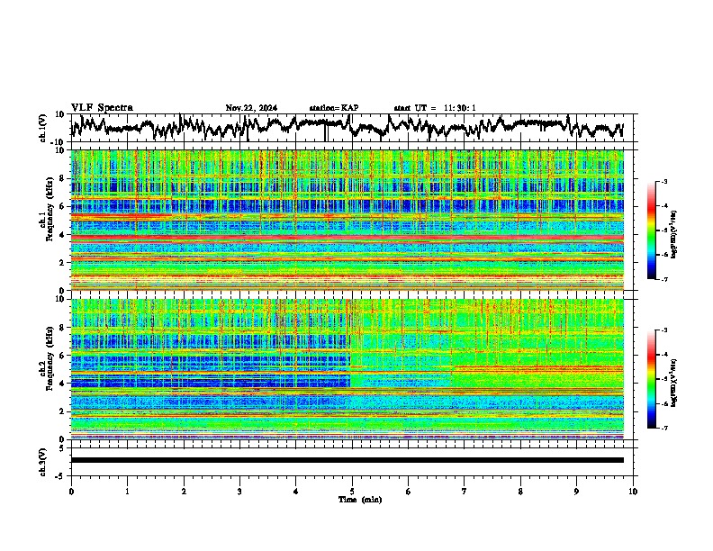Click the 'ch.1(V)' waveform axis label

coord(43,128)
